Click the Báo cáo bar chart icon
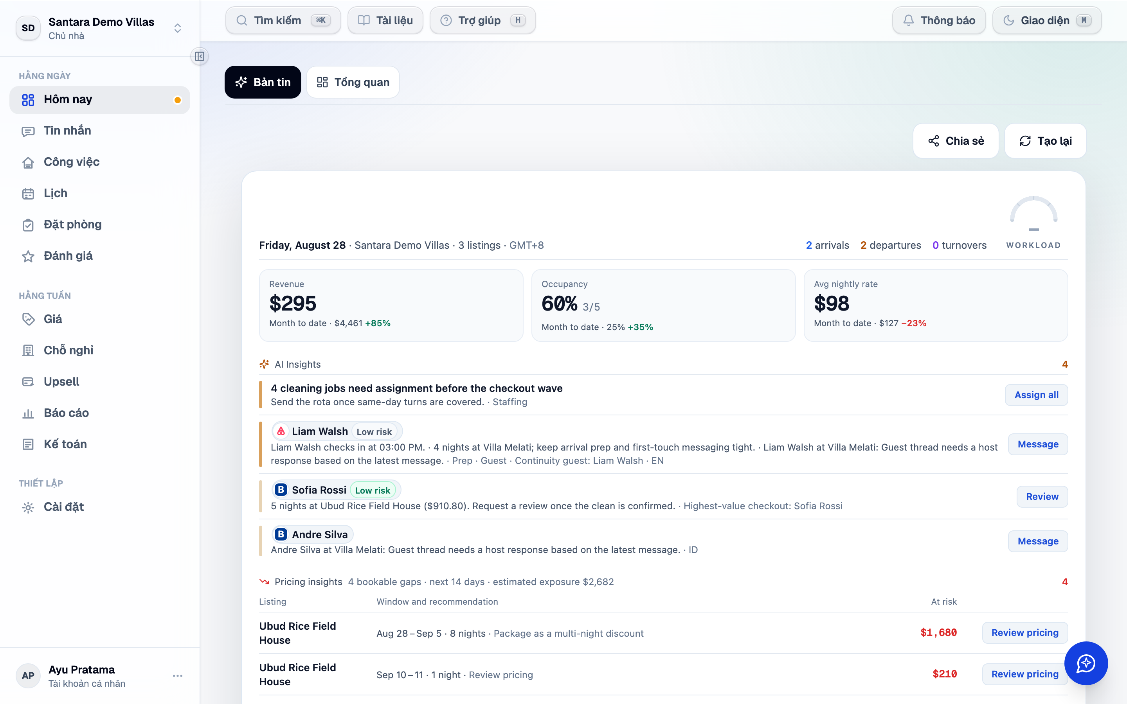 (29, 413)
